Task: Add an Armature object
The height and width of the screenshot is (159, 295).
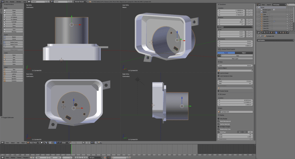Action: point(14,72)
